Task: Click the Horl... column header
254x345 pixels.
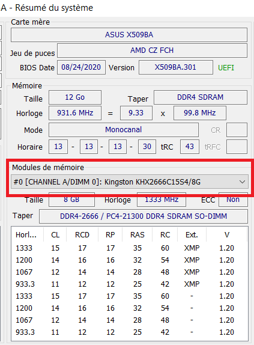Action: [x=27, y=235]
